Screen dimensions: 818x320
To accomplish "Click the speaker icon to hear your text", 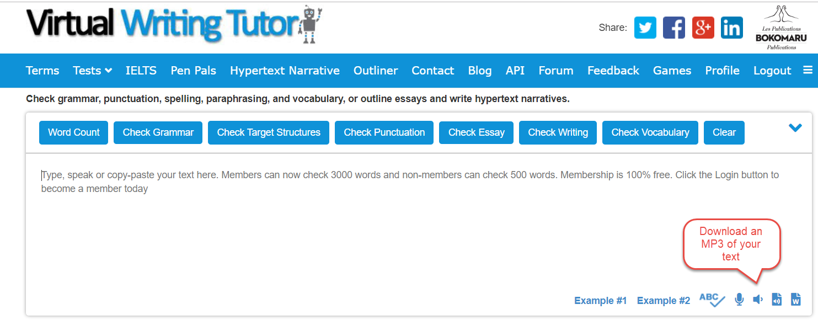I will tap(757, 299).
